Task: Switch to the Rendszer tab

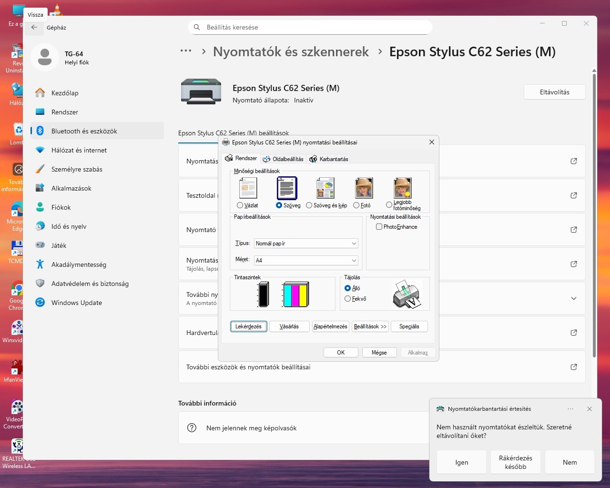Action: tap(241, 158)
